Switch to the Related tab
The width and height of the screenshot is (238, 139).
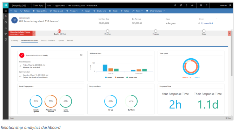70,40
